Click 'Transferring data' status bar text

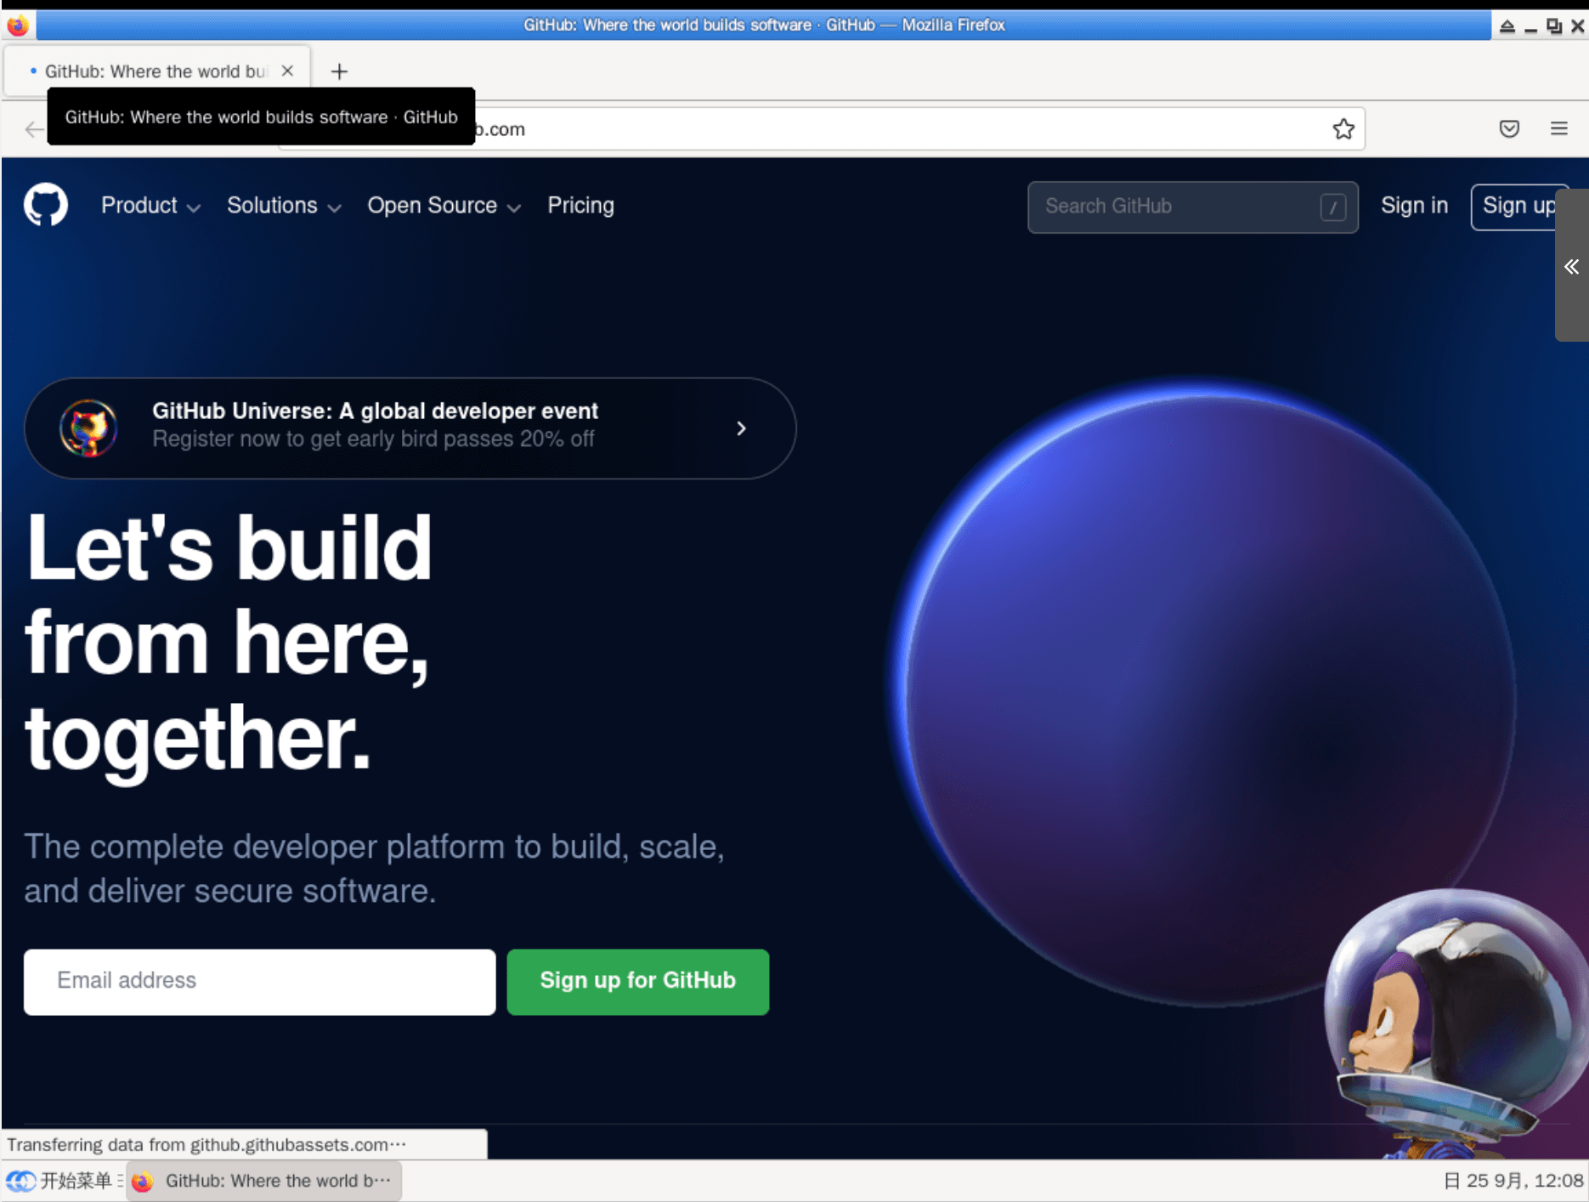(x=206, y=1145)
